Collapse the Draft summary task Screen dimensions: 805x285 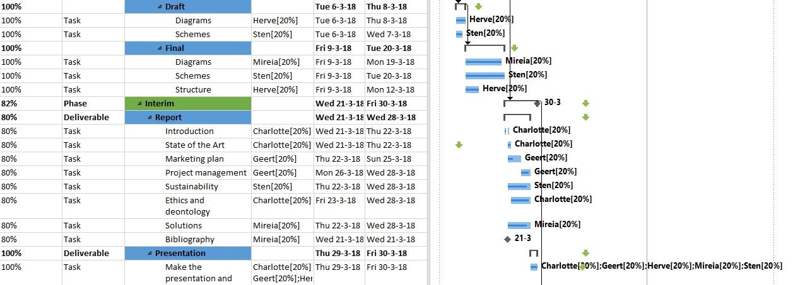160,7
